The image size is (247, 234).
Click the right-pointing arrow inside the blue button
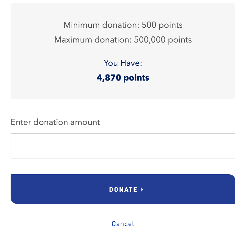click(x=142, y=190)
